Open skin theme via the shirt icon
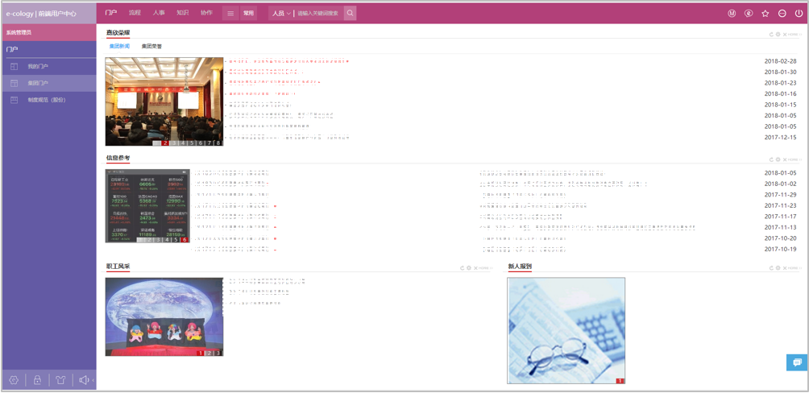 (x=60, y=380)
